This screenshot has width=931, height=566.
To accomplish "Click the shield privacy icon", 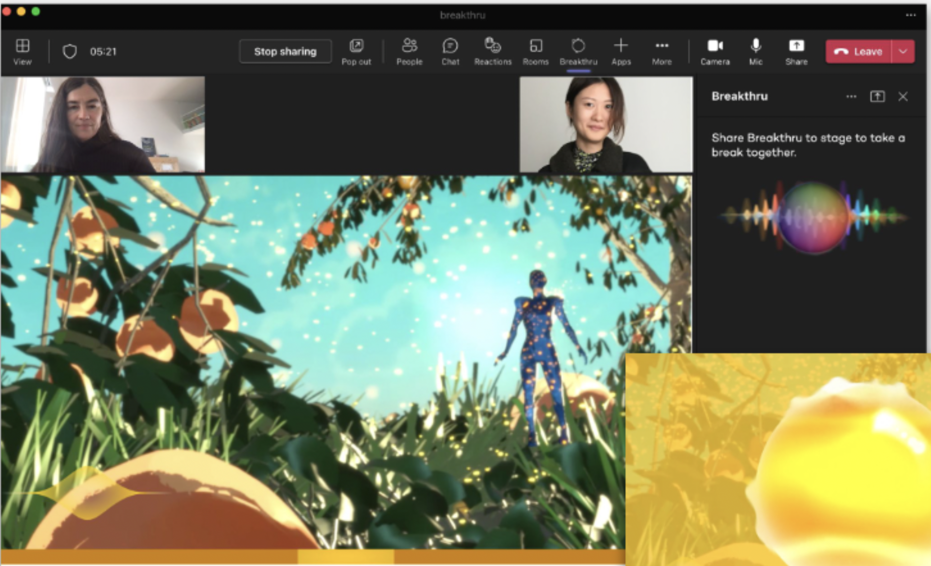I will [x=70, y=51].
